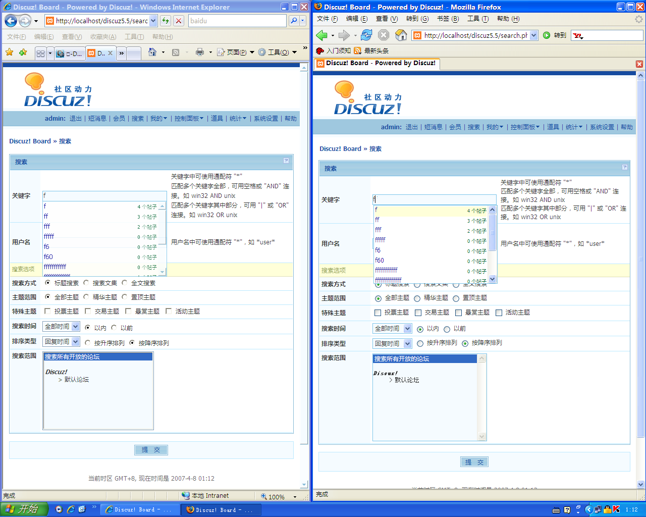Click the search magnifier in Internet Explorer
Image resolution: width=646 pixels, height=517 pixels.
(294, 21)
